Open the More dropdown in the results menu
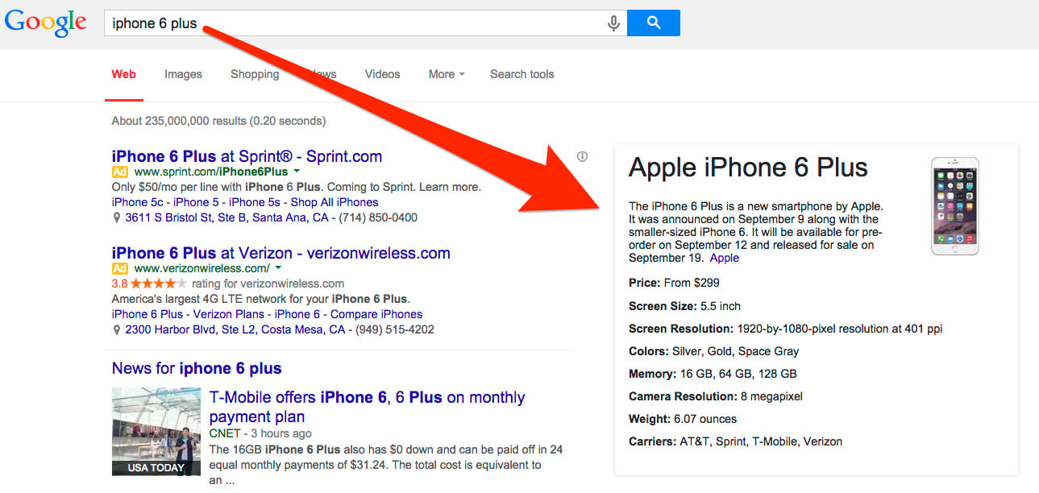The height and width of the screenshot is (493, 1039). point(445,74)
